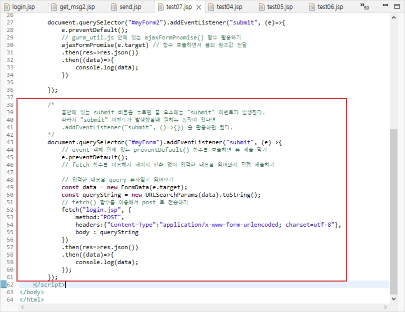
Task: Click the test04.jsp file icon in tab
Action: [211, 7]
